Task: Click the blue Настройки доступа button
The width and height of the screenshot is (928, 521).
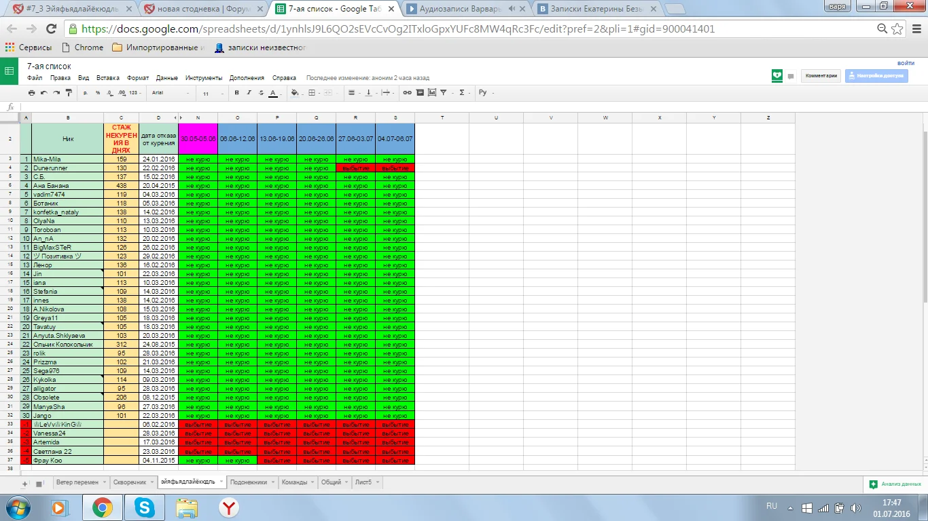Action: pyautogui.click(x=876, y=76)
